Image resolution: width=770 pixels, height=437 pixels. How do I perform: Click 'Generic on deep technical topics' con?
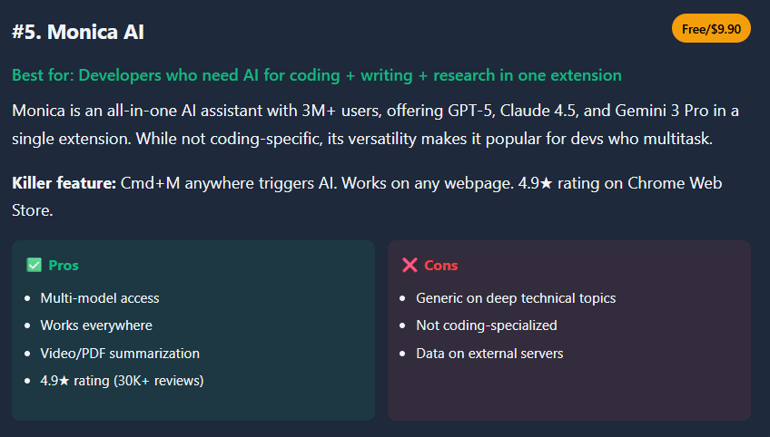[516, 298]
